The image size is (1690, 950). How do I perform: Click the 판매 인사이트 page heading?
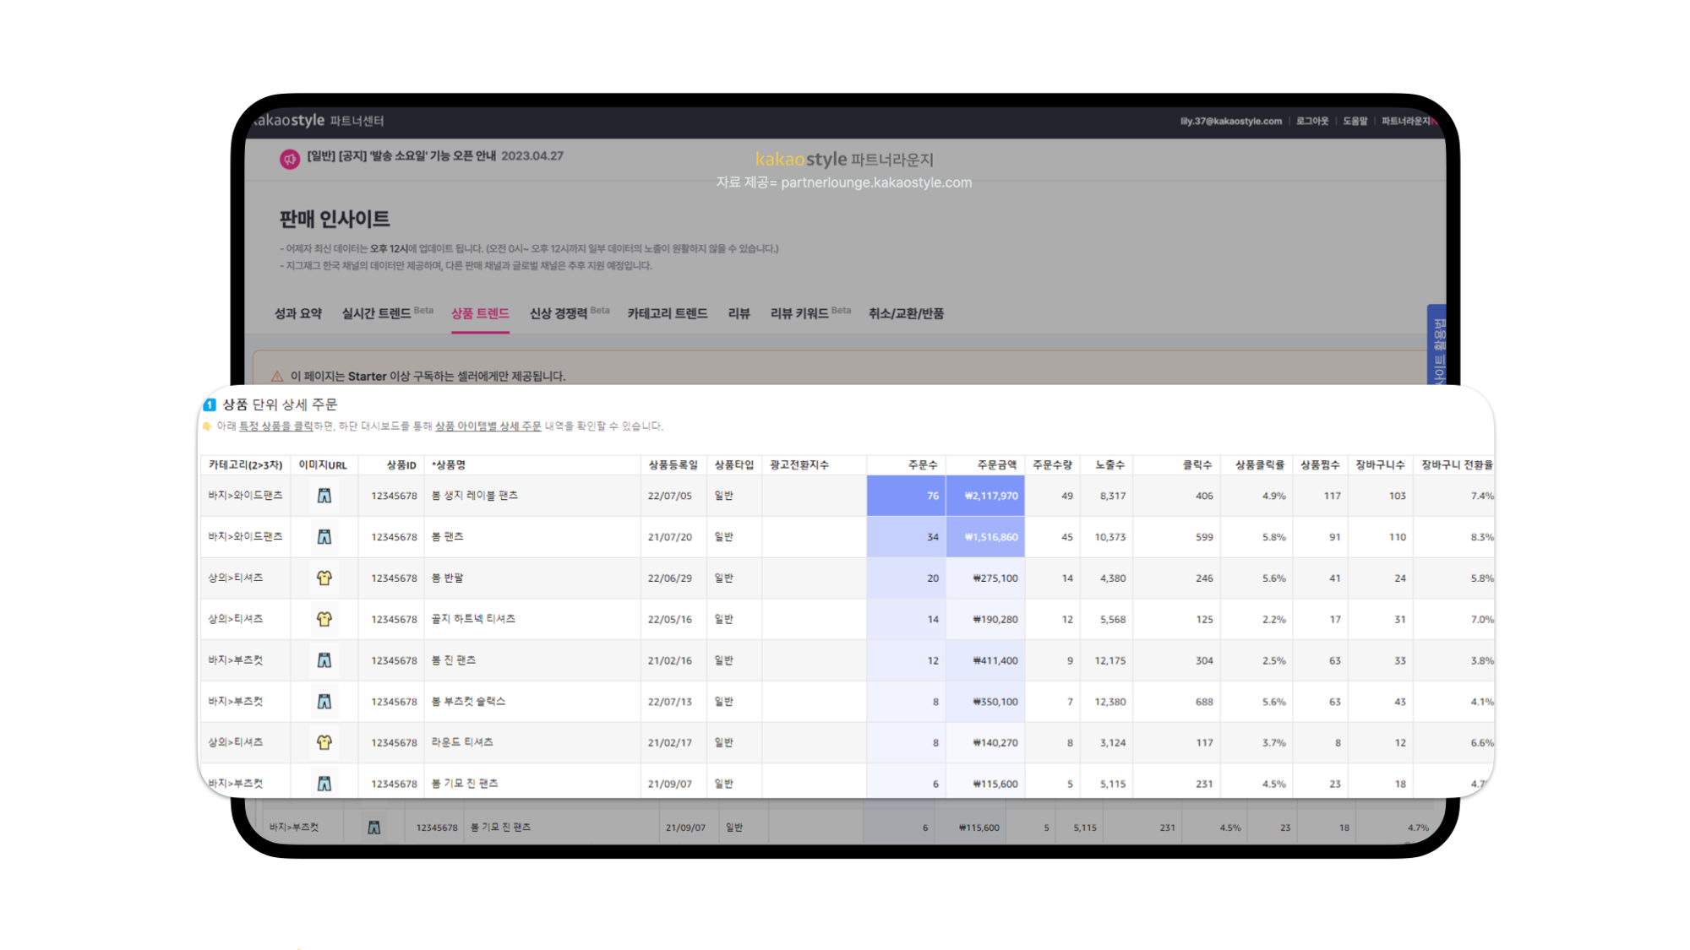(335, 219)
